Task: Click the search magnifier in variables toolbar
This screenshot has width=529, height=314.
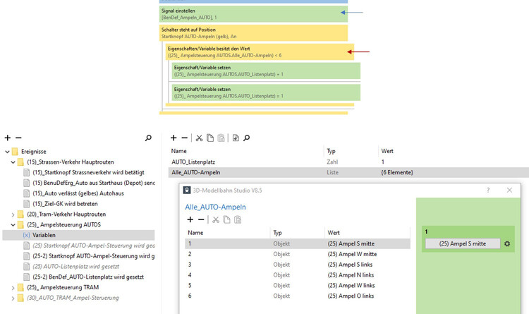Action: pos(247,138)
